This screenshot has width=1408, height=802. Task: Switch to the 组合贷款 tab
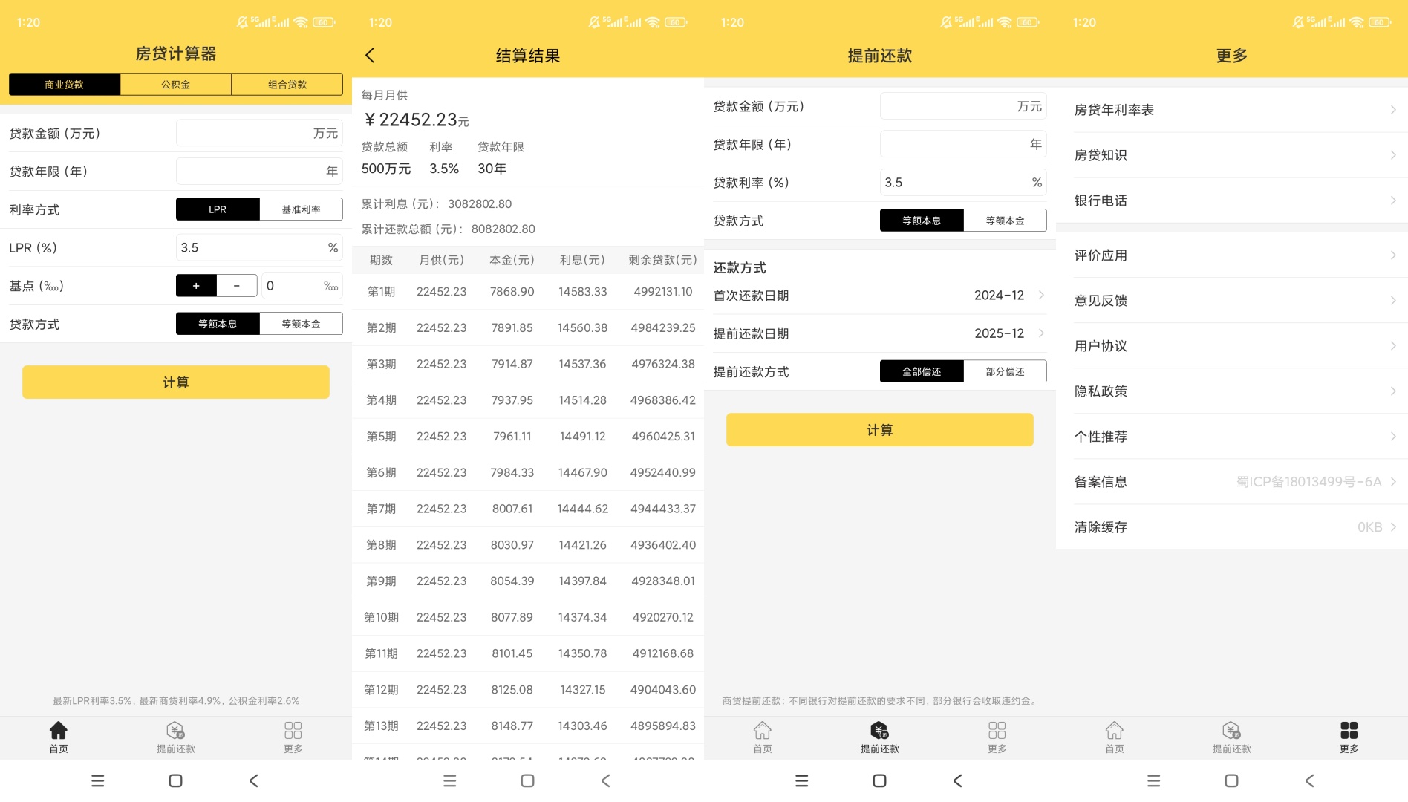click(287, 85)
